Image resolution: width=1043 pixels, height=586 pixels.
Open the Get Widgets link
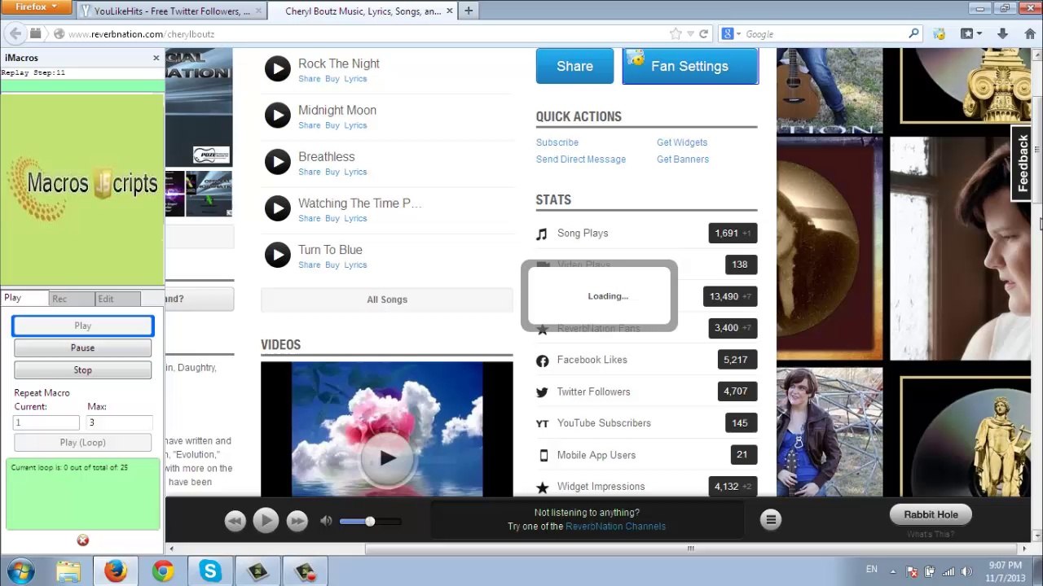682,142
